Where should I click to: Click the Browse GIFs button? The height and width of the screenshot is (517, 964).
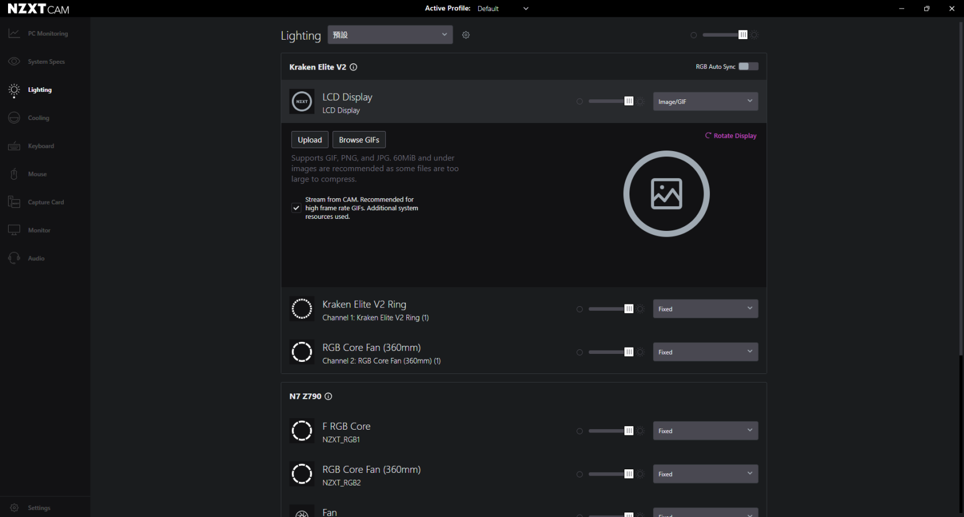point(359,140)
